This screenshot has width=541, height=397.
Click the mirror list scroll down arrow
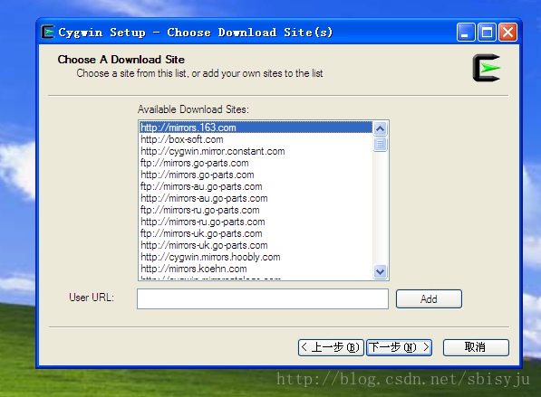[x=381, y=271]
